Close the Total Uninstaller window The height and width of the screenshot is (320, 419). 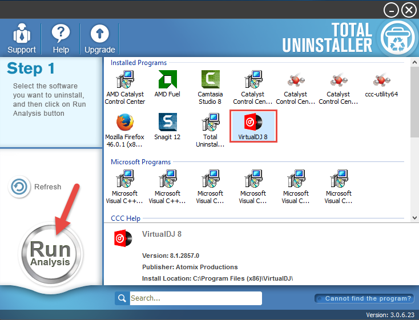(409, 10)
